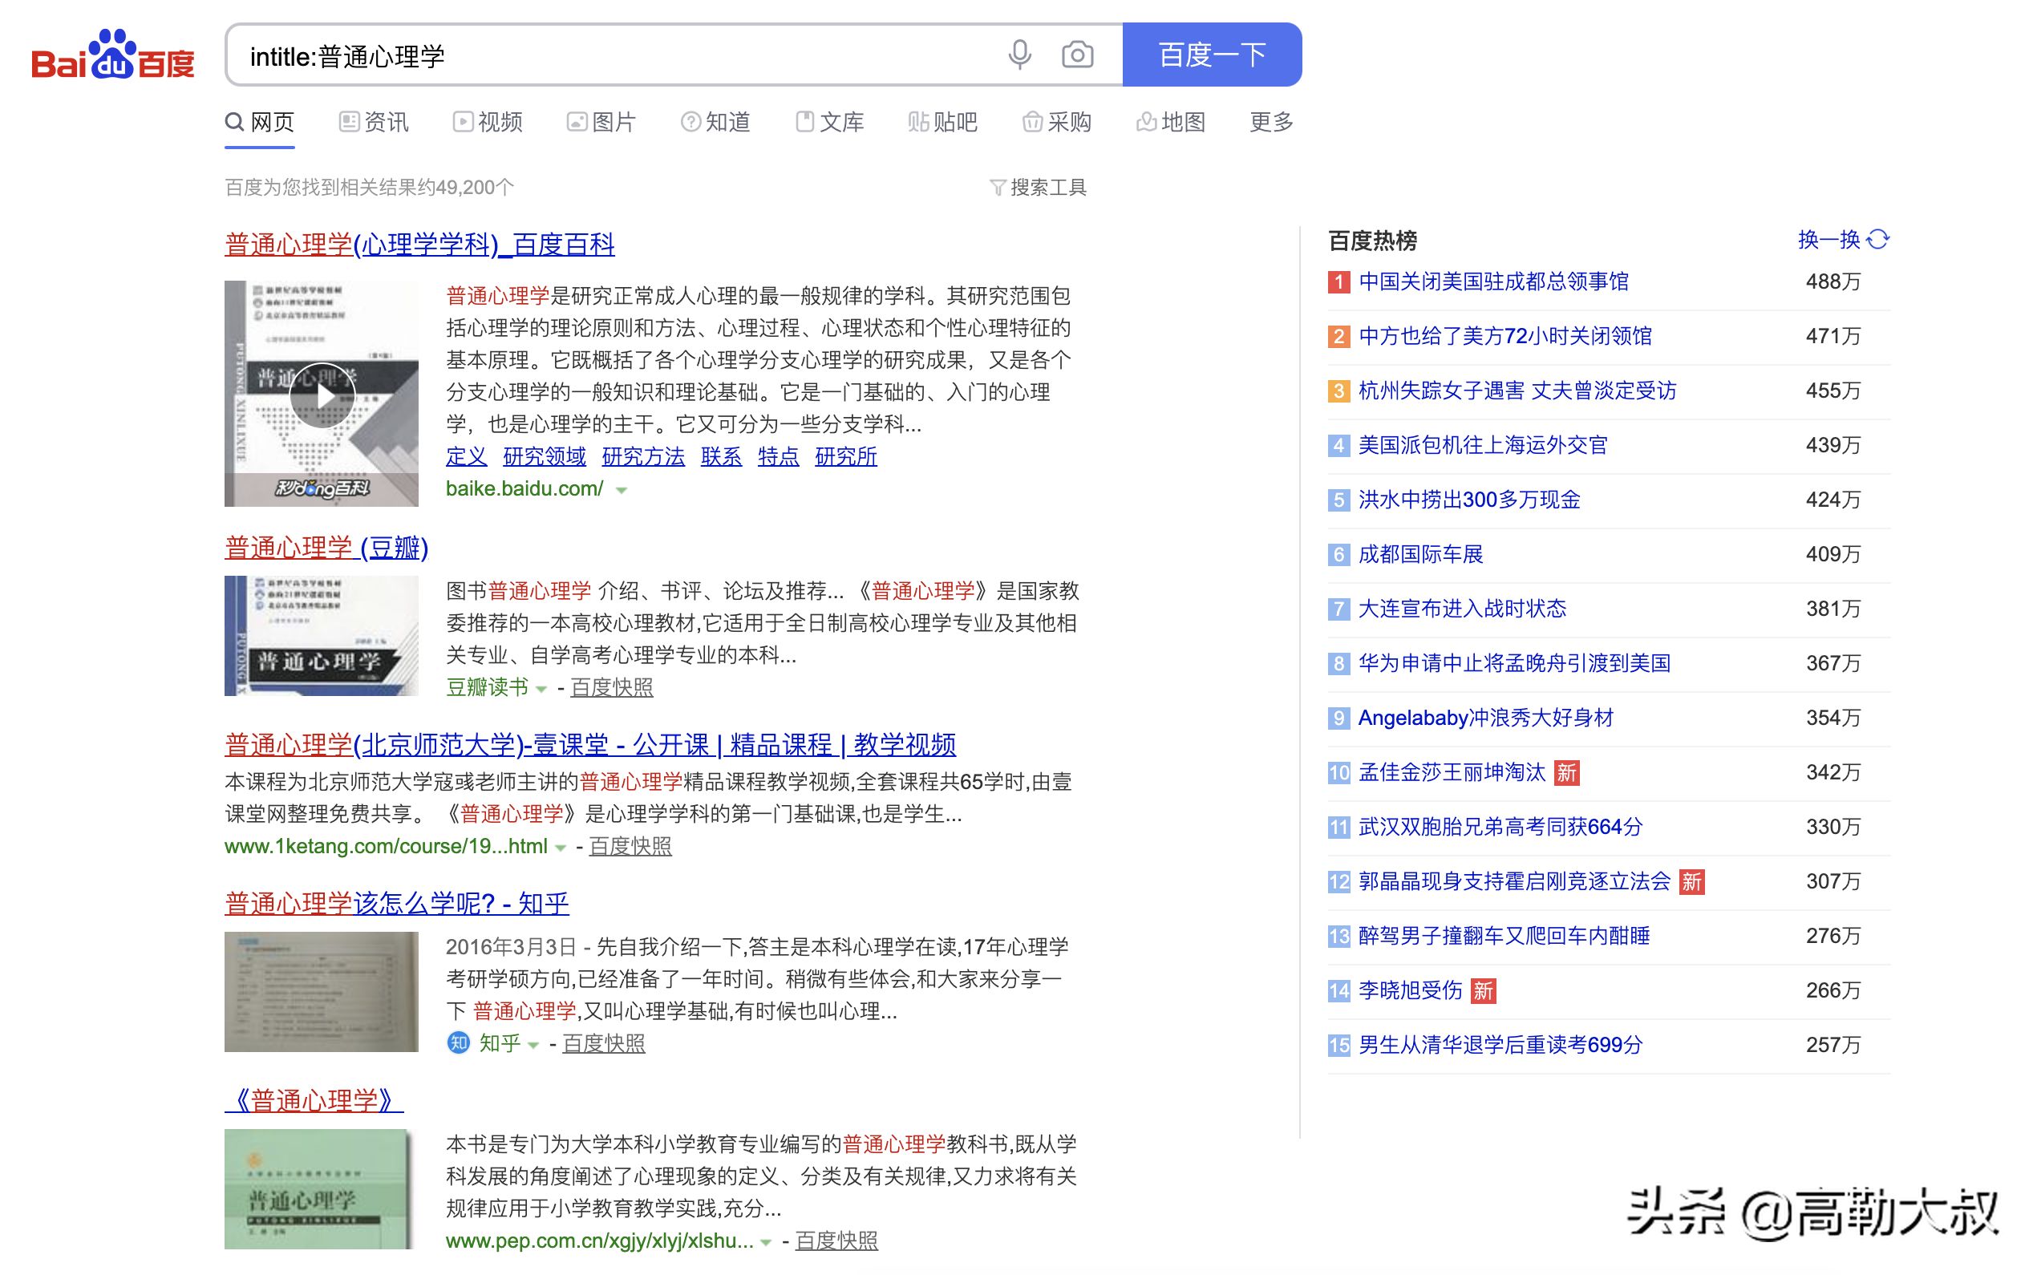
Task: Switch to the 图片 tab
Action: [x=601, y=122]
